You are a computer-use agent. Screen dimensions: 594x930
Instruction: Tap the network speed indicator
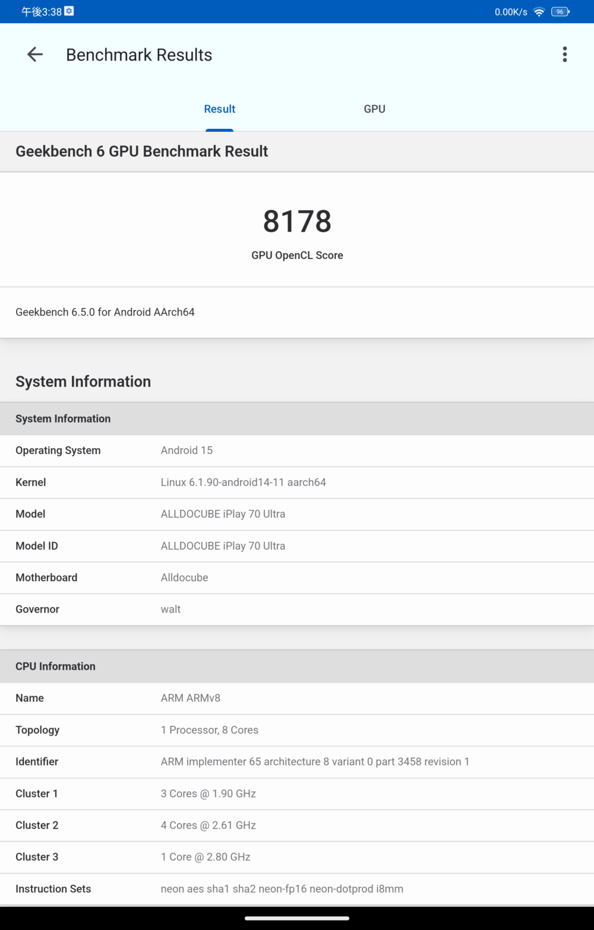pyautogui.click(x=511, y=12)
